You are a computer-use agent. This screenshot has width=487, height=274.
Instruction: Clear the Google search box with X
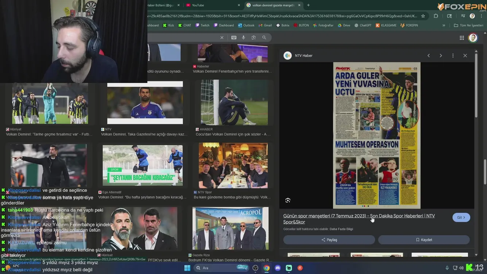[222, 37]
